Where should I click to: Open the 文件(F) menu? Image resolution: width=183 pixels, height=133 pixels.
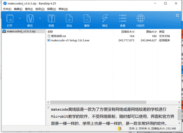(x=7, y=9)
